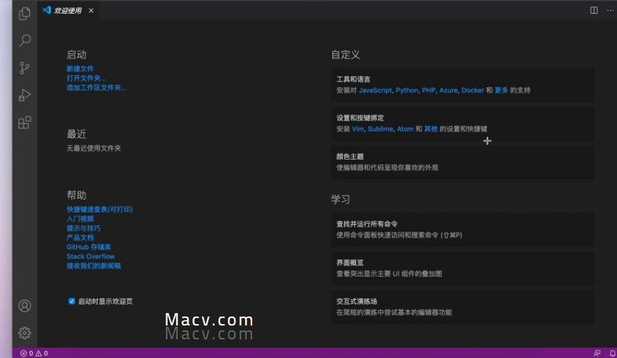Image resolution: width=617 pixels, height=358 pixels.
Task: Click the split editor right icon
Action: (x=593, y=10)
